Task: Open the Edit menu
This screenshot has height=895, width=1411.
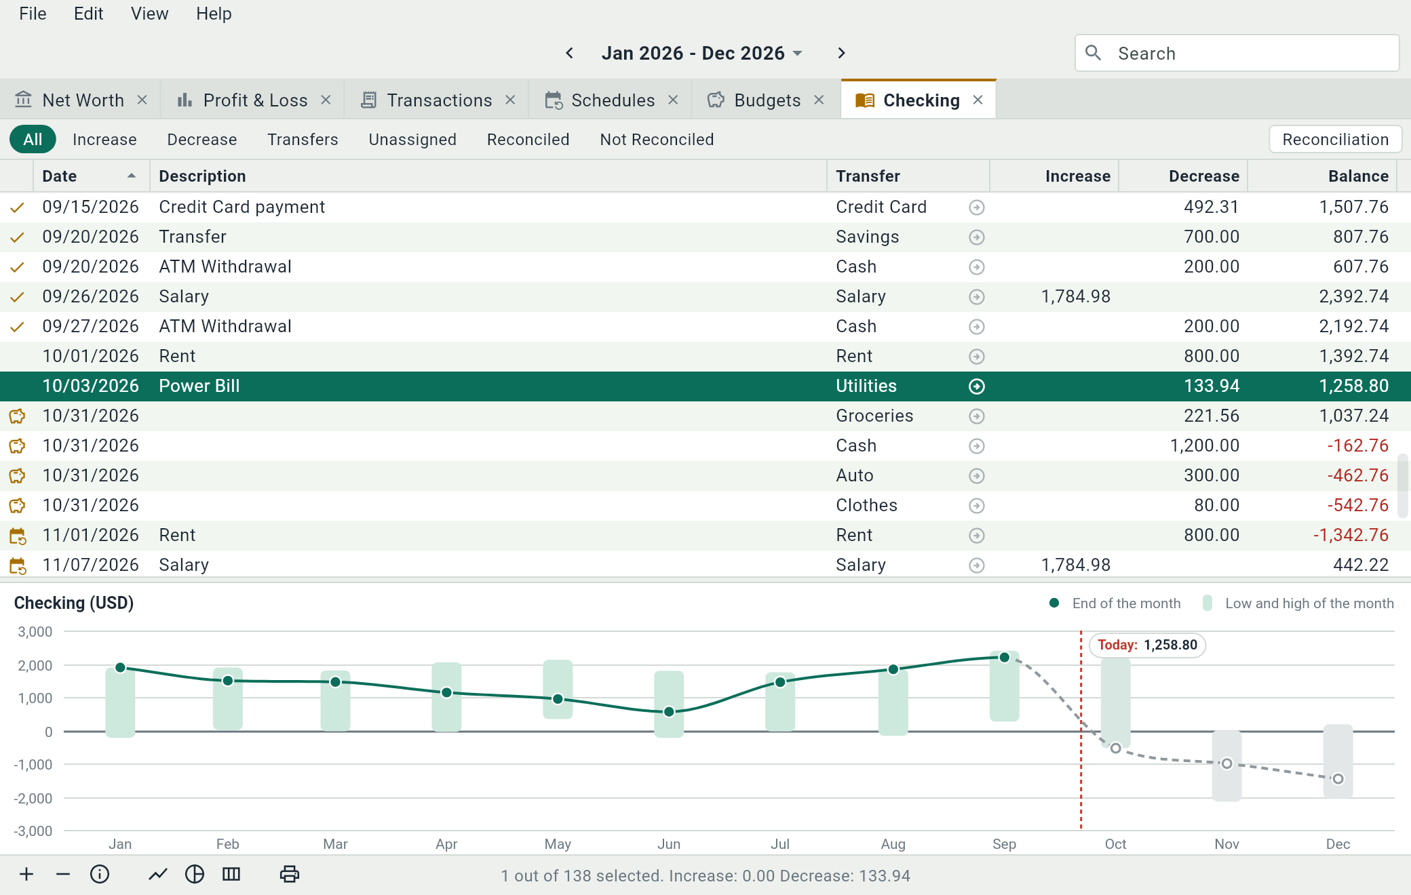Action: 88,14
